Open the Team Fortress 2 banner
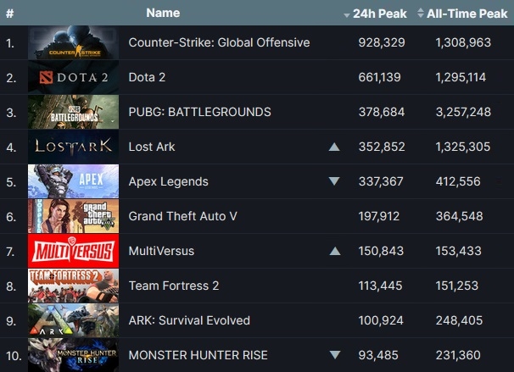This screenshot has height=372, width=514. pyautogui.click(x=74, y=286)
